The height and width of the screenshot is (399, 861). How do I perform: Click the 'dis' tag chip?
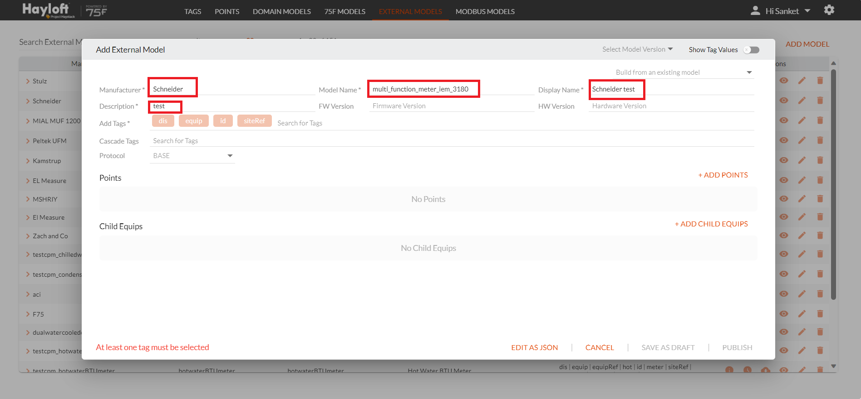163,121
